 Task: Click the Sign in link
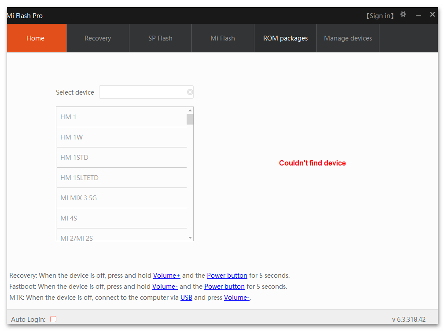380,15
